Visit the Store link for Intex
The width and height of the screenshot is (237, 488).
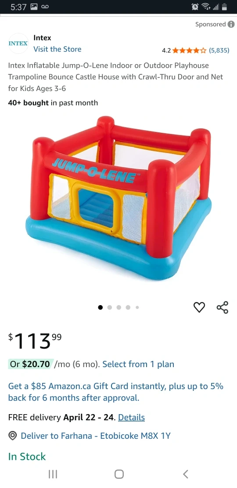pos(57,49)
